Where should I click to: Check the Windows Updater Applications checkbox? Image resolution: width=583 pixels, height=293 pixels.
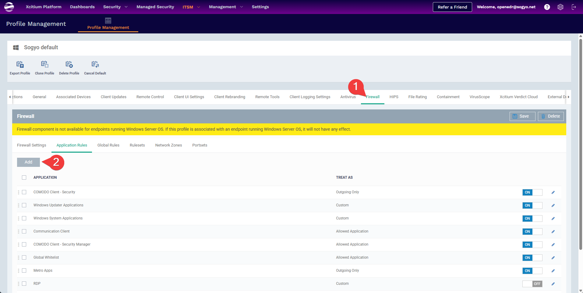24,205
